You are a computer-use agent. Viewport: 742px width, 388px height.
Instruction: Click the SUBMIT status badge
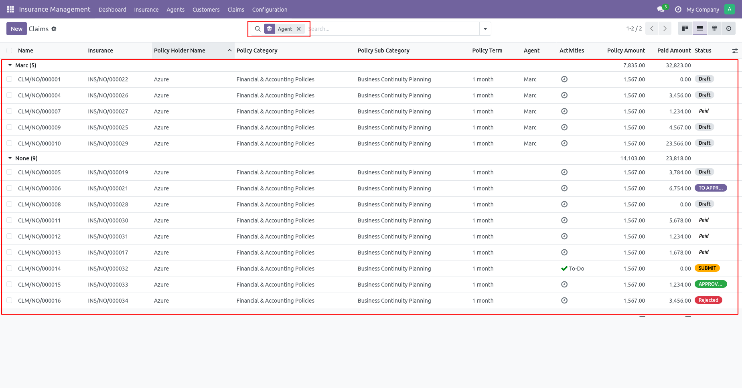708,268
